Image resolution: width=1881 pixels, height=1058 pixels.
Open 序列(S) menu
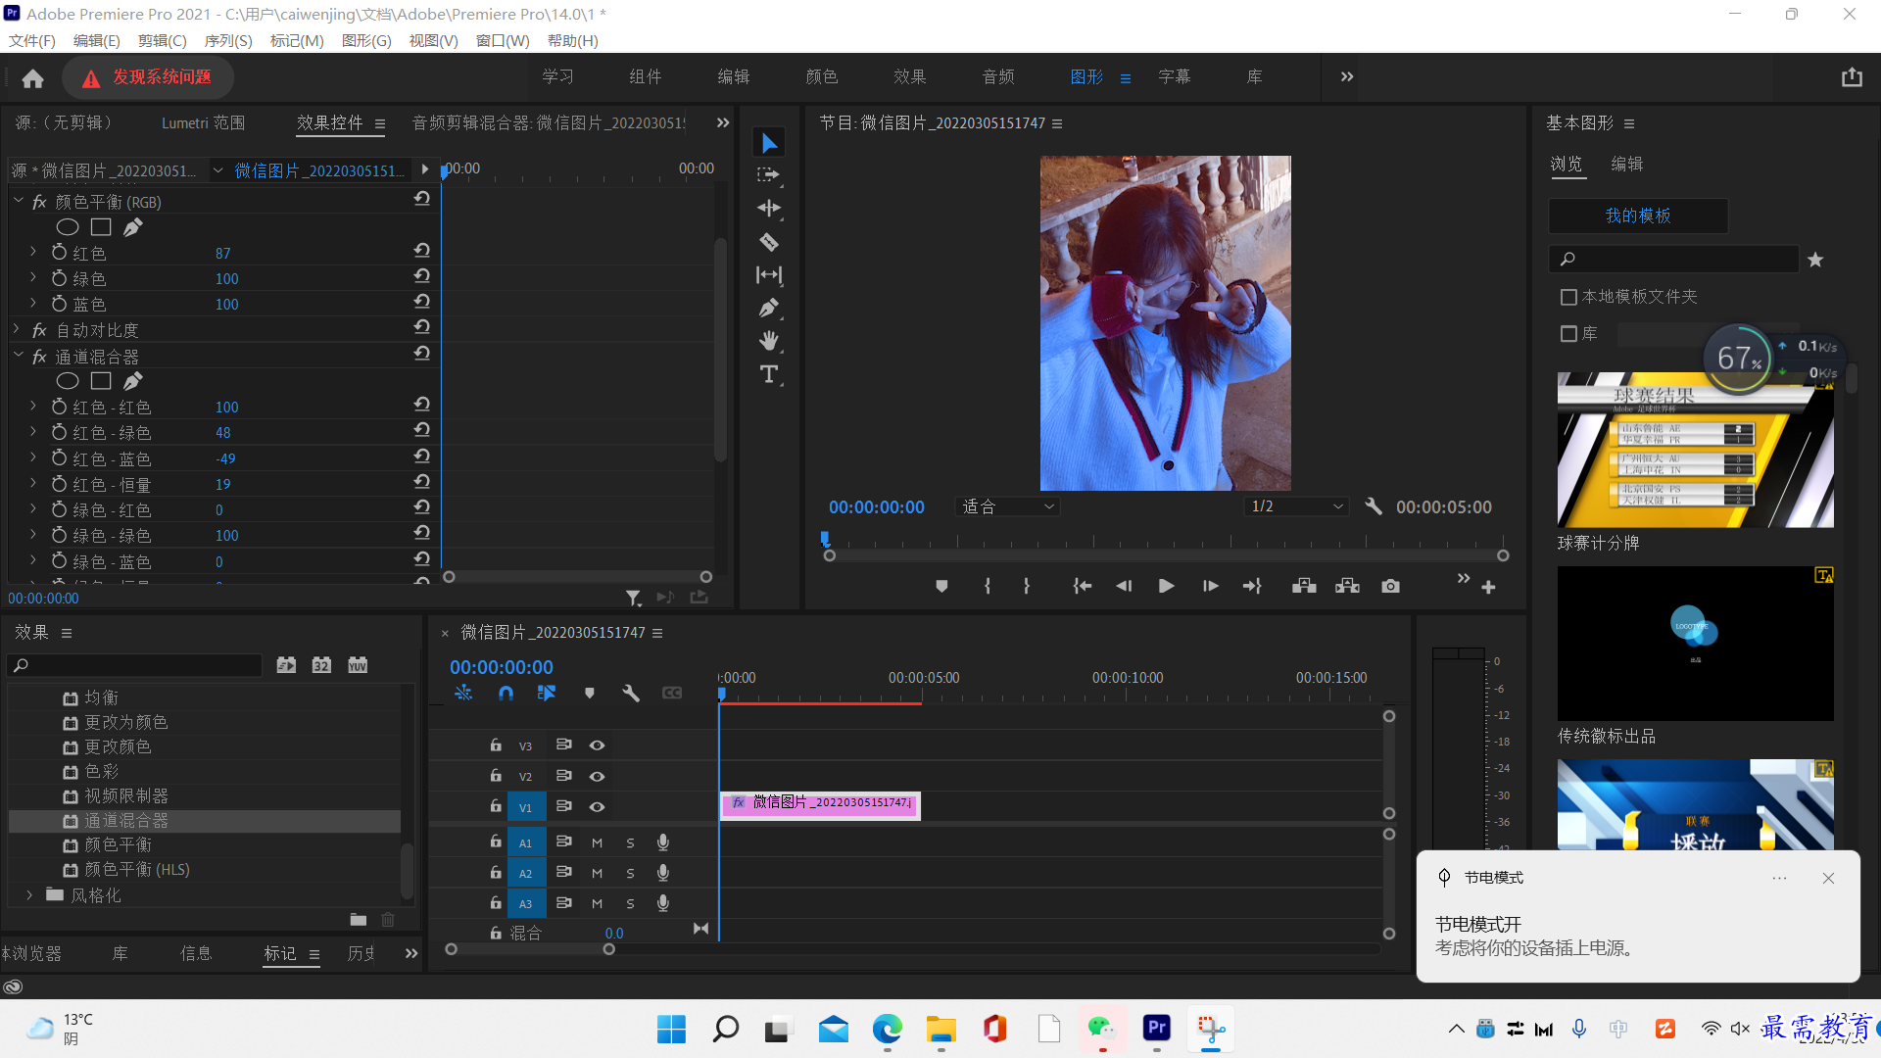(x=228, y=40)
